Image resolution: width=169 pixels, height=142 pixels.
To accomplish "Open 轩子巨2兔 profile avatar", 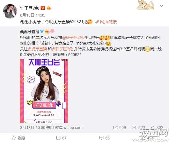I will 10,11.
